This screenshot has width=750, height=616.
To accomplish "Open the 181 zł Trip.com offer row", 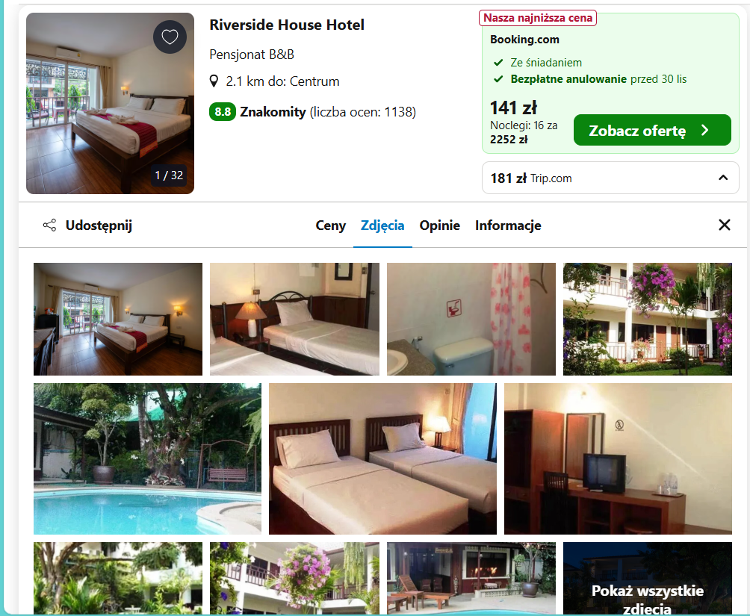I will pyautogui.click(x=610, y=178).
